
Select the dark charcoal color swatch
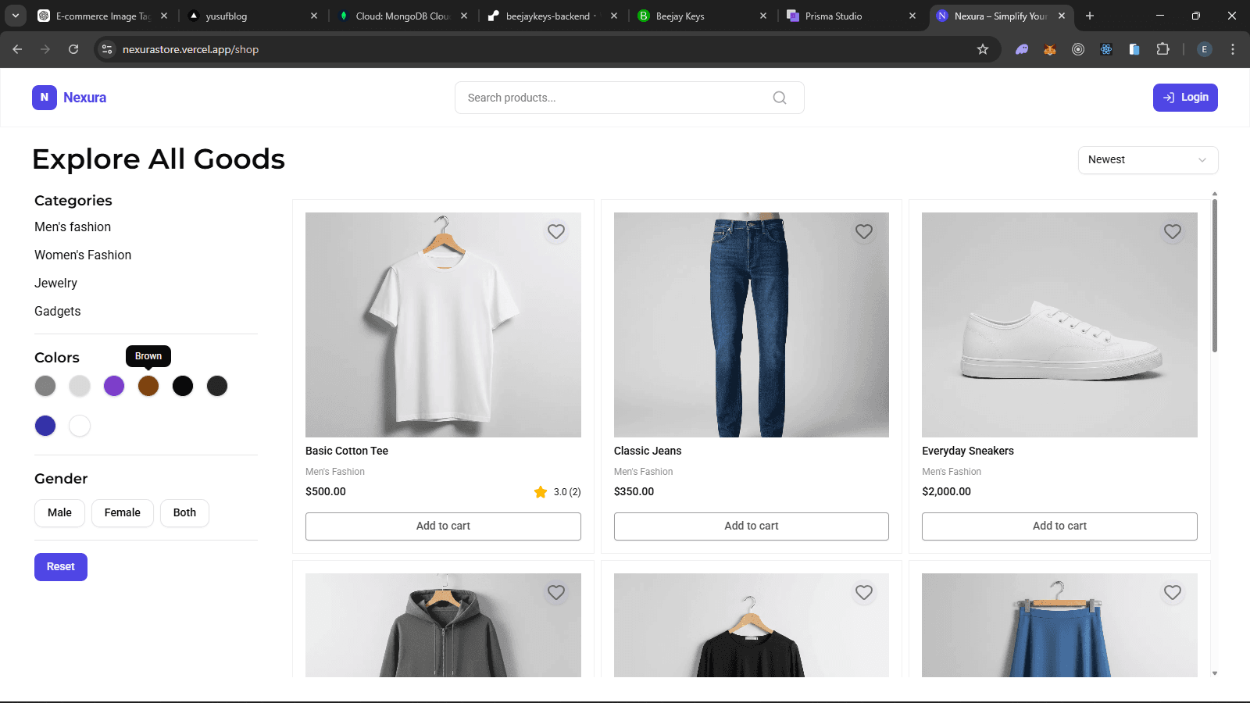217,386
